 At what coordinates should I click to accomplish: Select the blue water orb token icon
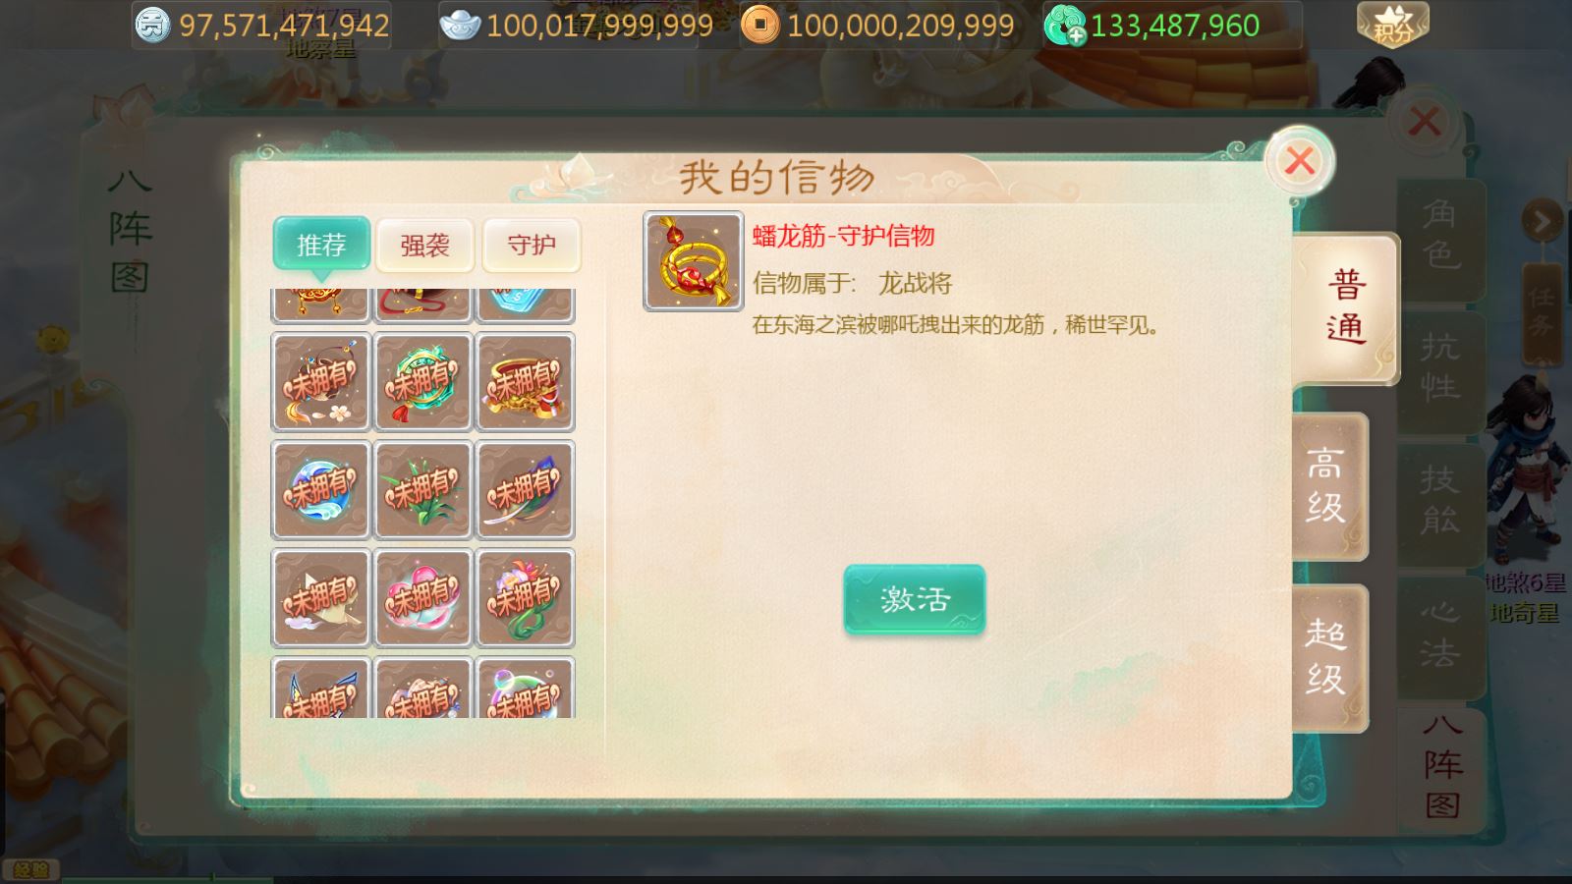(x=321, y=489)
